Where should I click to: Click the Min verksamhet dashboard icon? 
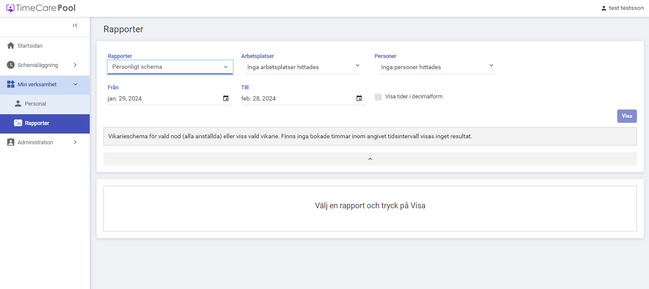point(11,84)
